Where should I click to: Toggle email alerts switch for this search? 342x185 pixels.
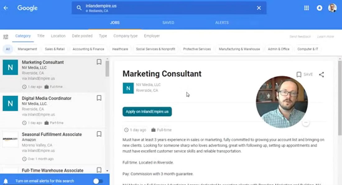(98, 181)
